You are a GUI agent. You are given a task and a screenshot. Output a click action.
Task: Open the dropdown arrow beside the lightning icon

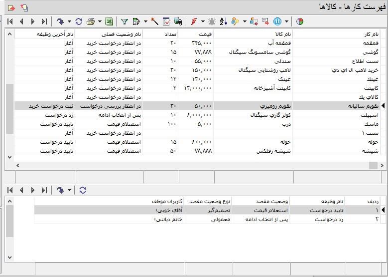point(203,21)
